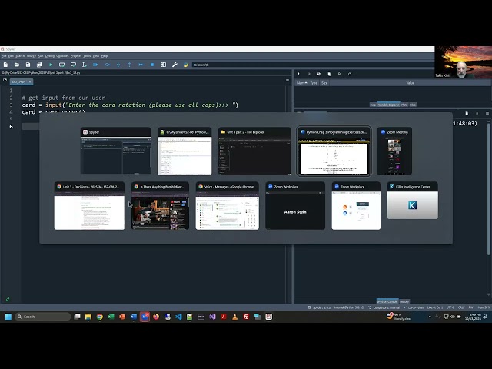This screenshot has height=369, width=492.
Task: Open the File menu
Action: (4, 56)
